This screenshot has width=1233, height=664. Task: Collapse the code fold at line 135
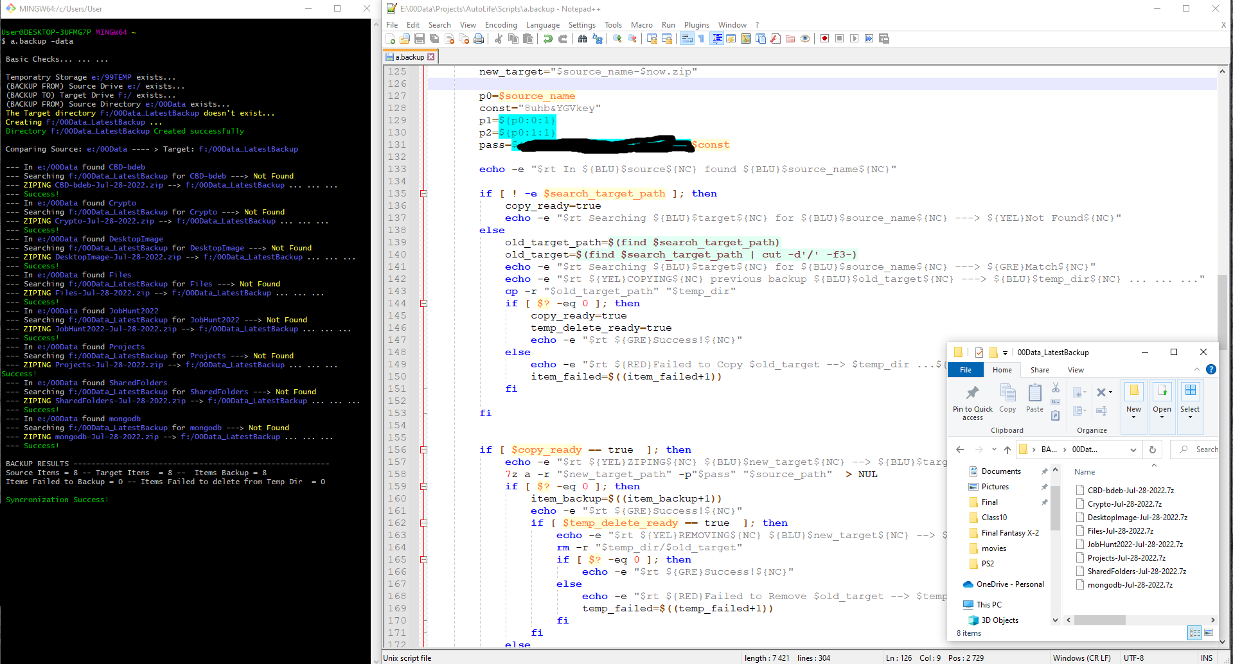[x=423, y=193]
